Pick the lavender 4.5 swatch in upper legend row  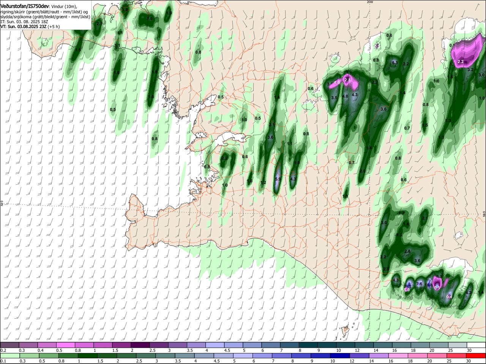pos(234,345)
